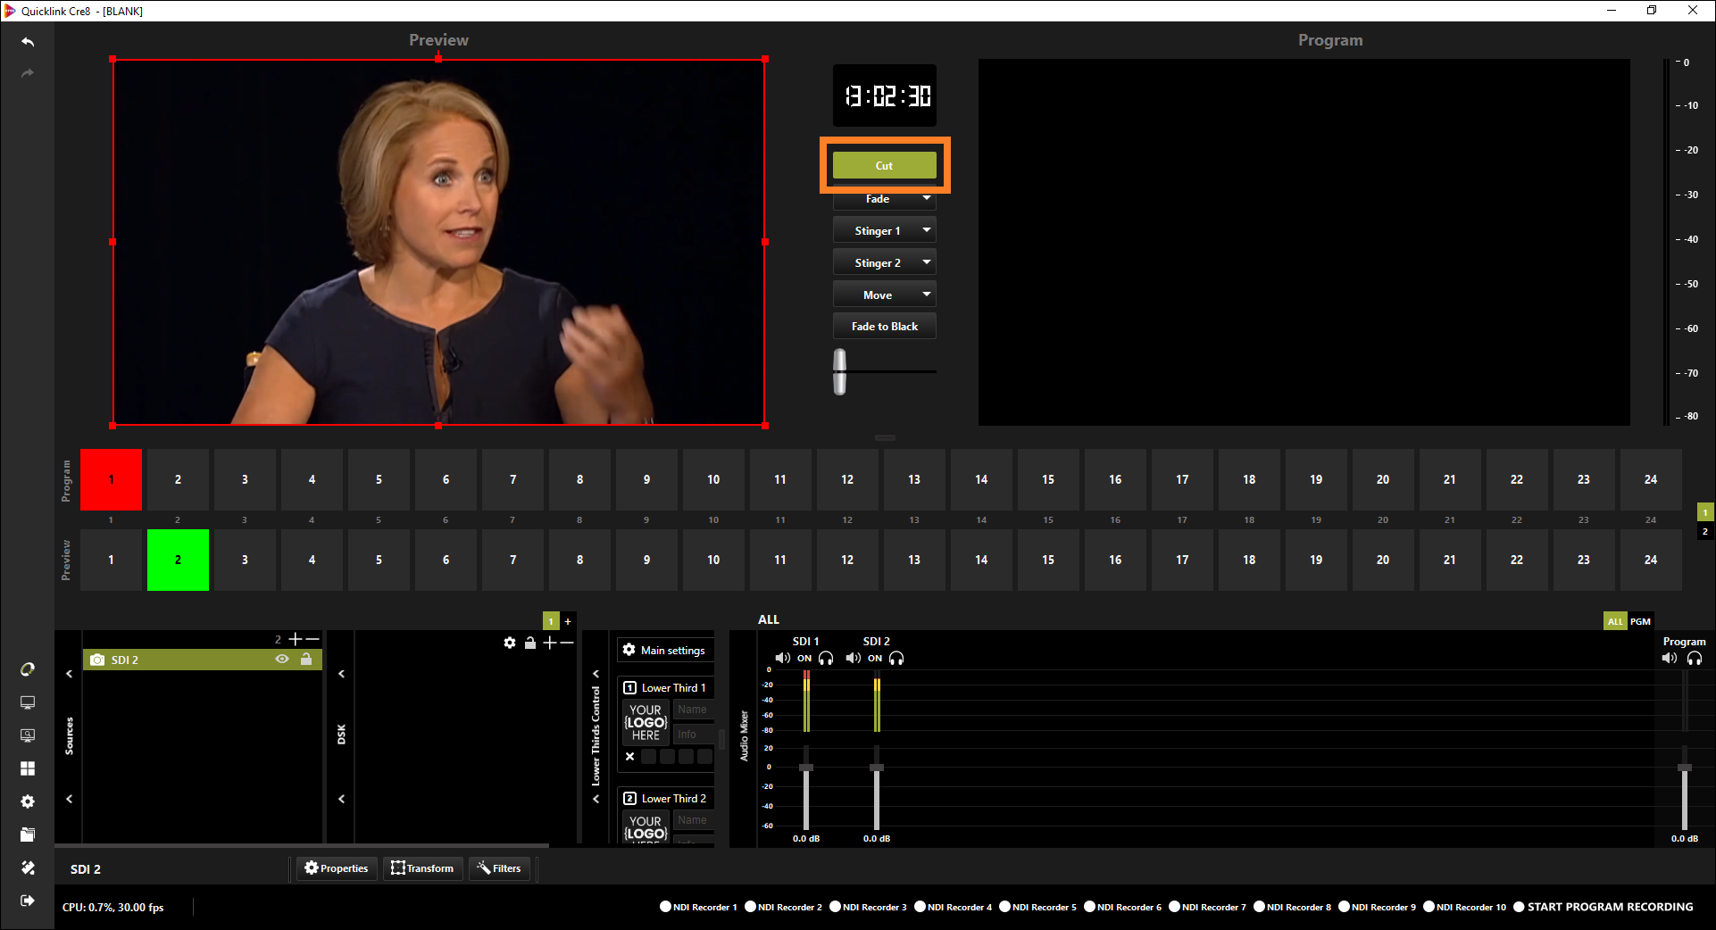Viewport: 1716px width, 930px height.
Task: Mute SDI 2 with its speaker icon
Action: pyautogui.click(x=854, y=658)
